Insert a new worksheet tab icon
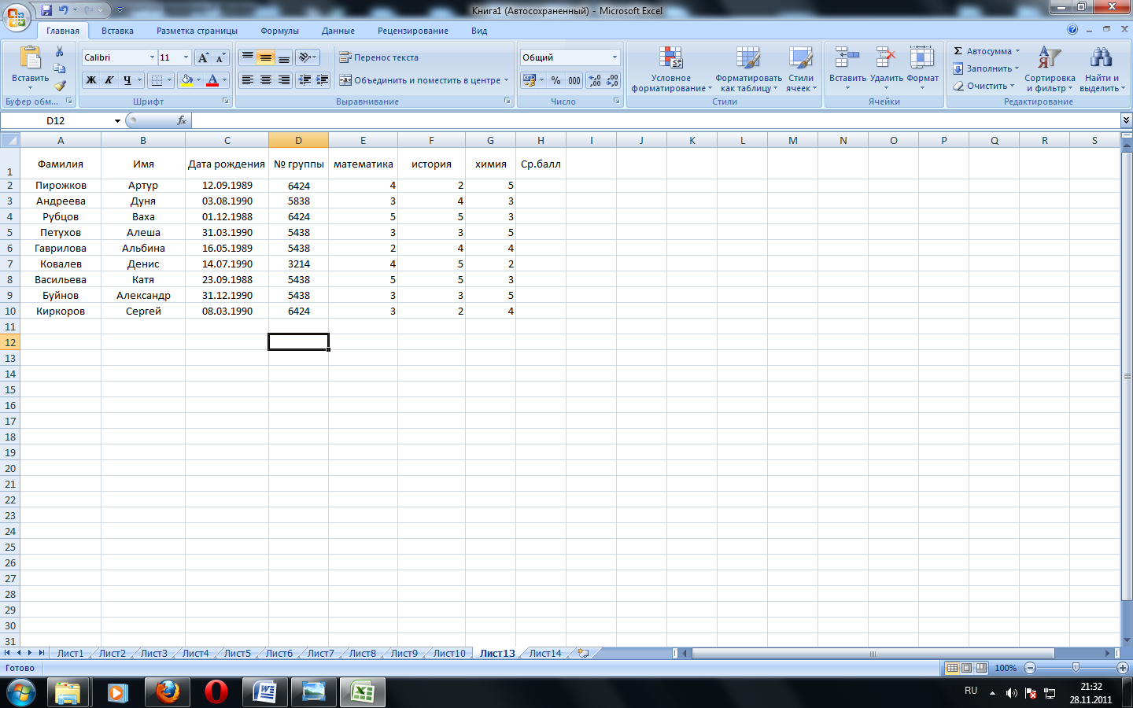This screenshot has height=708, width=1133. (583, 653)
